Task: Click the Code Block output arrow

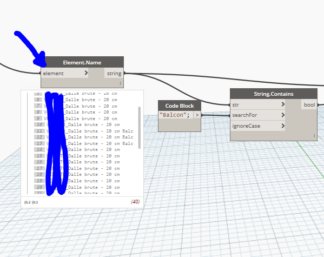Action: [x=197, y=115]
